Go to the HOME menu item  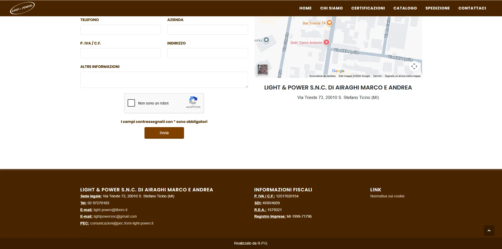305,8
